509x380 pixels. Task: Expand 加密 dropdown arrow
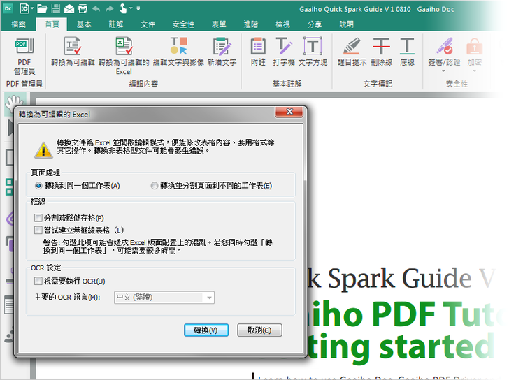(x=474, y=71)
